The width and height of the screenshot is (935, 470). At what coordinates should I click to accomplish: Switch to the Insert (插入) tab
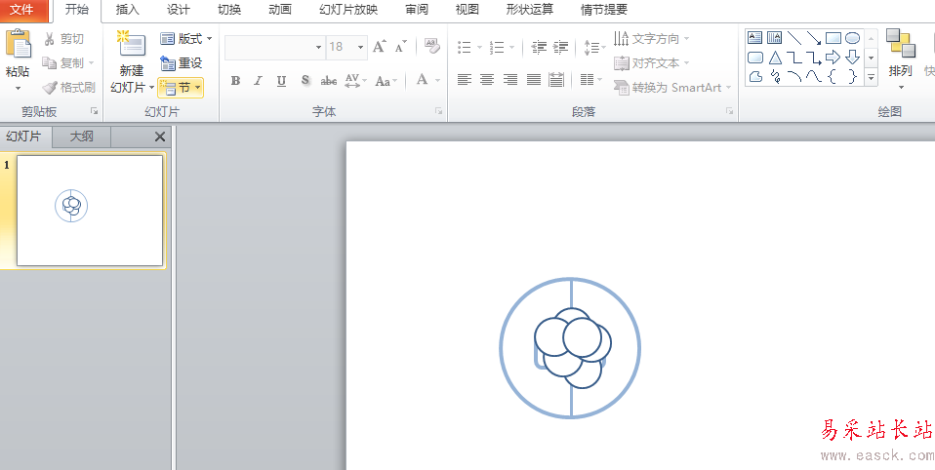[128, 10]
